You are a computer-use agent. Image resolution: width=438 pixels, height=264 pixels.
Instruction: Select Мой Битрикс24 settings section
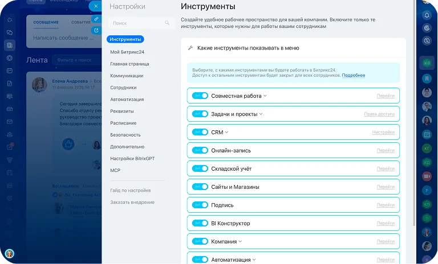(127, 52)
